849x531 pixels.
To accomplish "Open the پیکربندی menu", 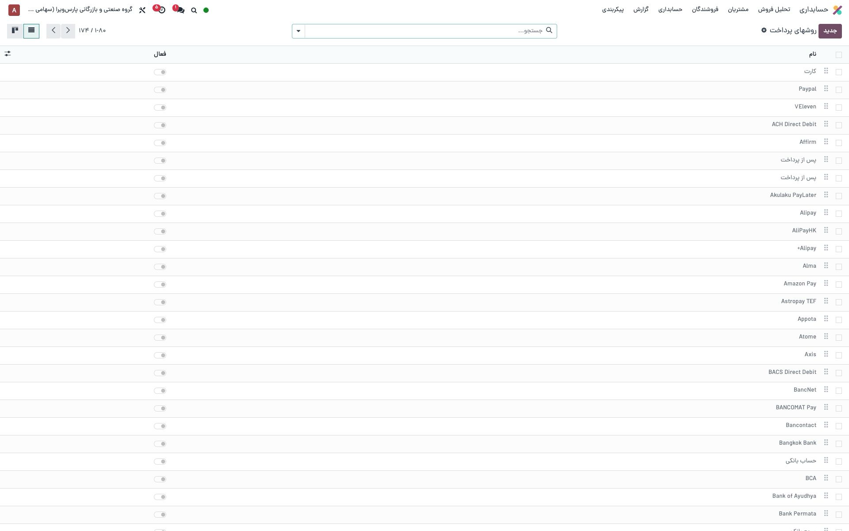I will 613,9.
